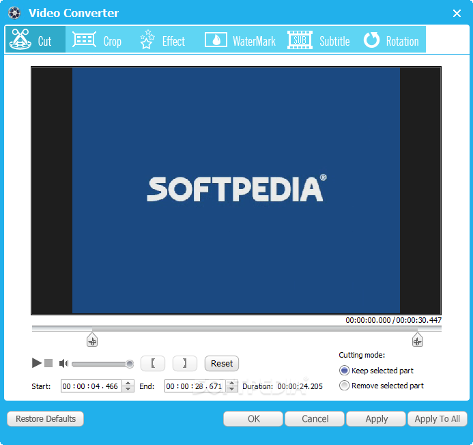Adjust the volume slider knob
The height and width of the screenshot is (445, 473).
(130, 364)
